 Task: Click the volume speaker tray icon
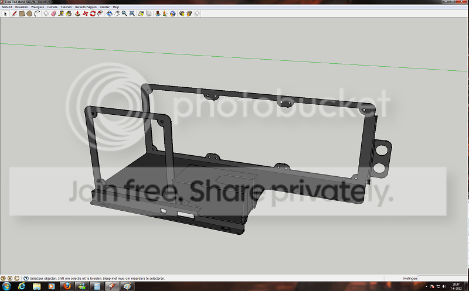[x=444, y=286]
